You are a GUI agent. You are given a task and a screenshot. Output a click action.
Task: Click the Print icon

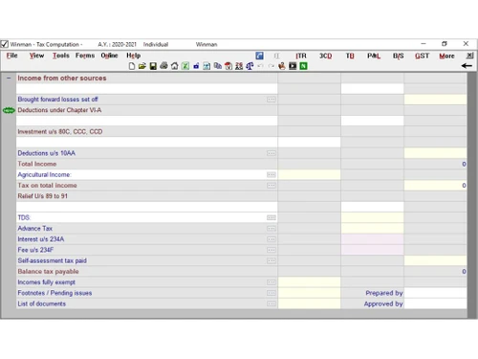(163, 66)
